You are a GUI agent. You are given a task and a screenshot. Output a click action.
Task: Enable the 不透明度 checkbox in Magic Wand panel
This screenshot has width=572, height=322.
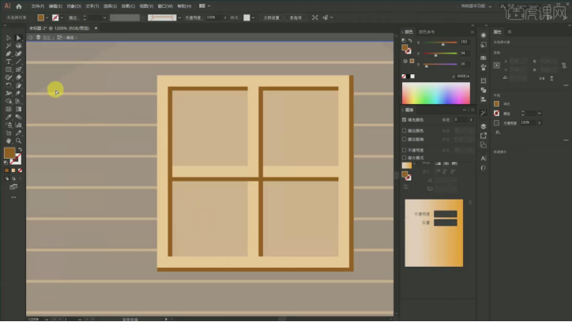click(x=405, y=149)
